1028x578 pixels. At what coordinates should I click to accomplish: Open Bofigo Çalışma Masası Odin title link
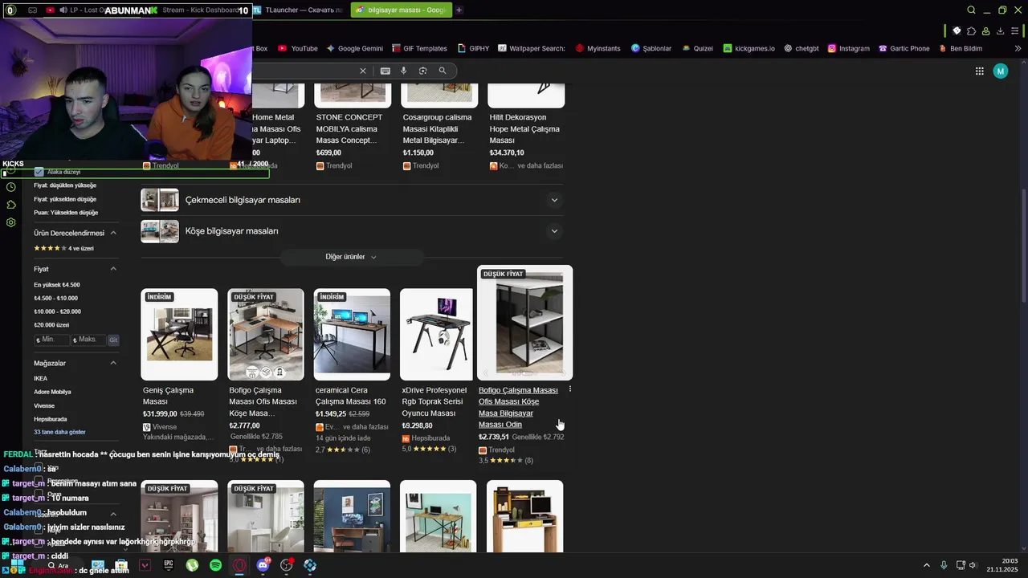518,407
